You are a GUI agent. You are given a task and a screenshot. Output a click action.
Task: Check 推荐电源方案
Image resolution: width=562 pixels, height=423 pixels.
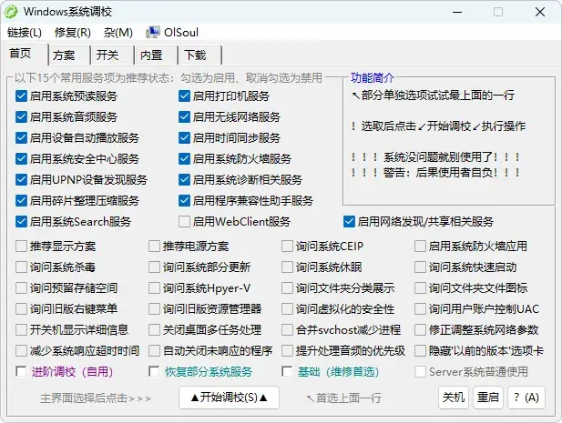tap(154, 247)
